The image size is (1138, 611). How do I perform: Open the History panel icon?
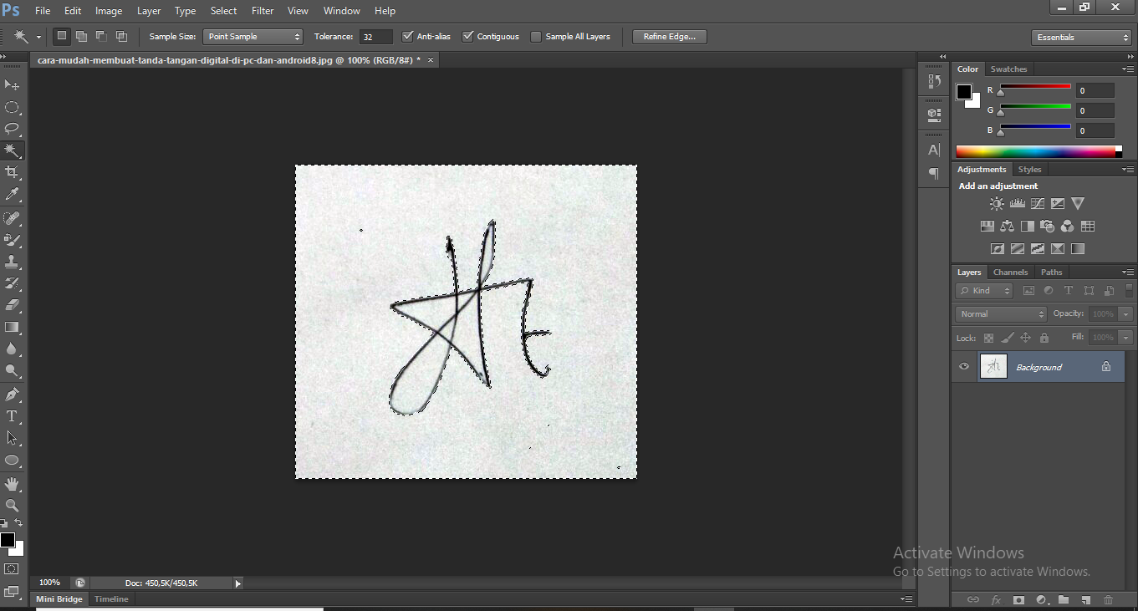click(x=934, y=81)
